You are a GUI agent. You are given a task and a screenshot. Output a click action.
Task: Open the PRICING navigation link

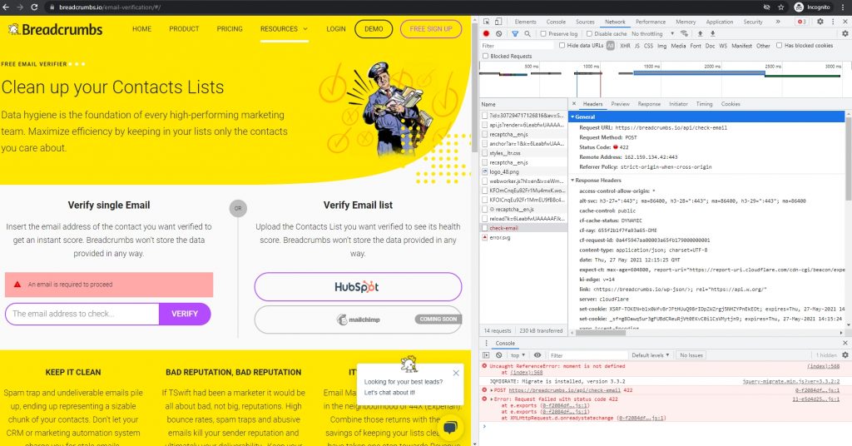pyautogui.click(x=230, y=29)
